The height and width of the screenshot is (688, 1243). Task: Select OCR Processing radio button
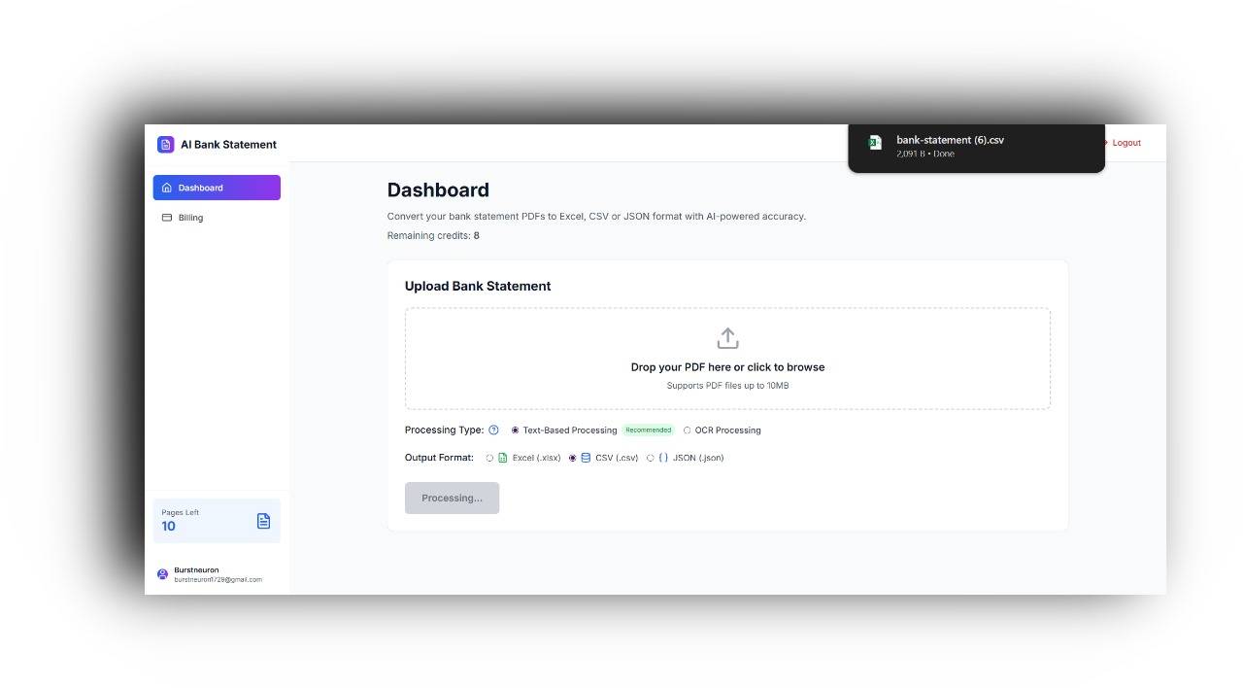[687, 430]
